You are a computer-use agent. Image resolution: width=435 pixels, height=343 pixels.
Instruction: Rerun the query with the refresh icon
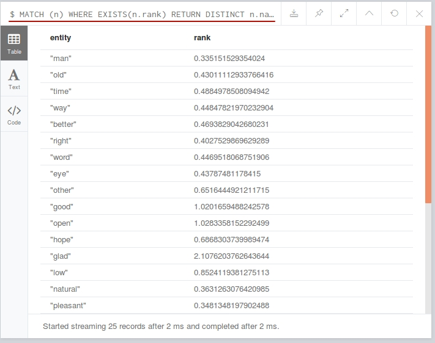pyautogui.click(x=394, y=13)
